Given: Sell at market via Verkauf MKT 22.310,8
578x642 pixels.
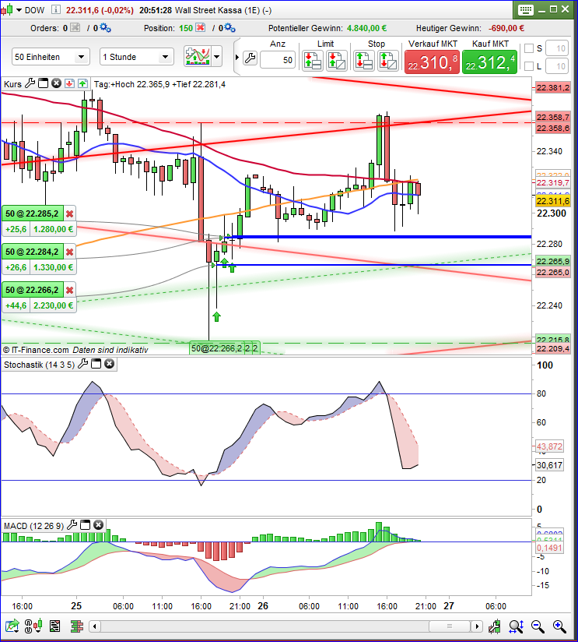Looking at the screenshot, I should [432, 62].
